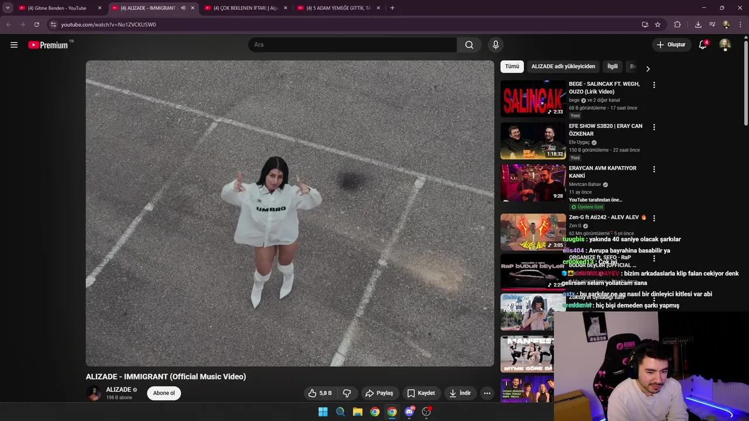Open Mevtcan Bahav channel name
The image size is (749, 421).
tap(585, 184)
